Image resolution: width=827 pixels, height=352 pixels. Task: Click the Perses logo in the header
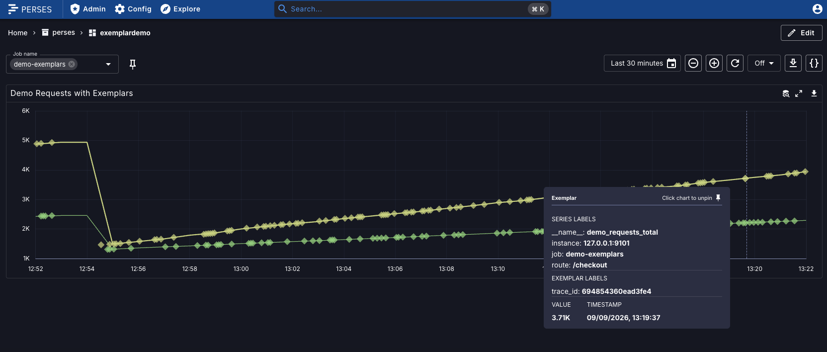pyautogui.click(x=30, y=9)
